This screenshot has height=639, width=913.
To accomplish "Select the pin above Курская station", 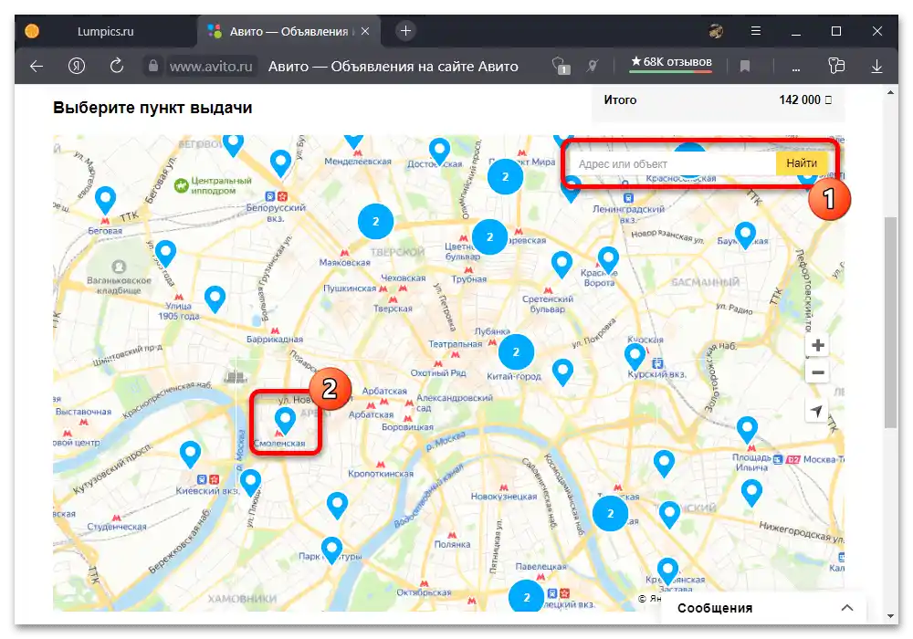I will point(635,357).
